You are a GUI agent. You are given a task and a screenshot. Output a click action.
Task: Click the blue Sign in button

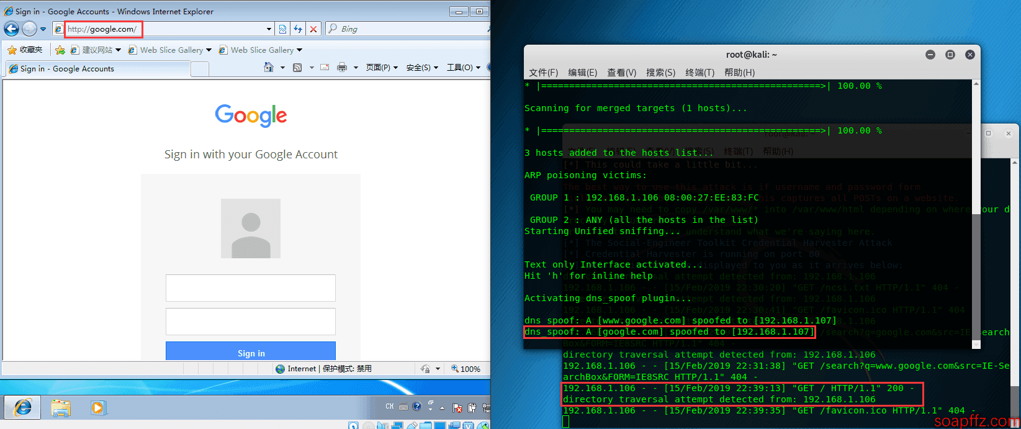coord(251,351)
